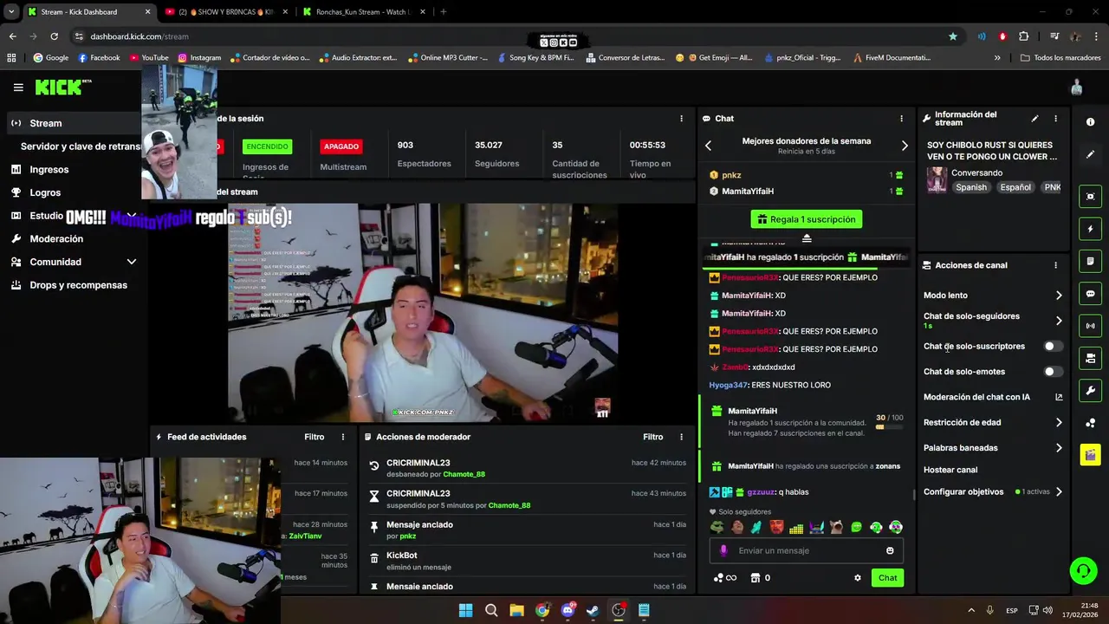The width and height of the screenshot is (1109, 624).
Task: Open the Steam taskbar icon
Action: (593, 610)
